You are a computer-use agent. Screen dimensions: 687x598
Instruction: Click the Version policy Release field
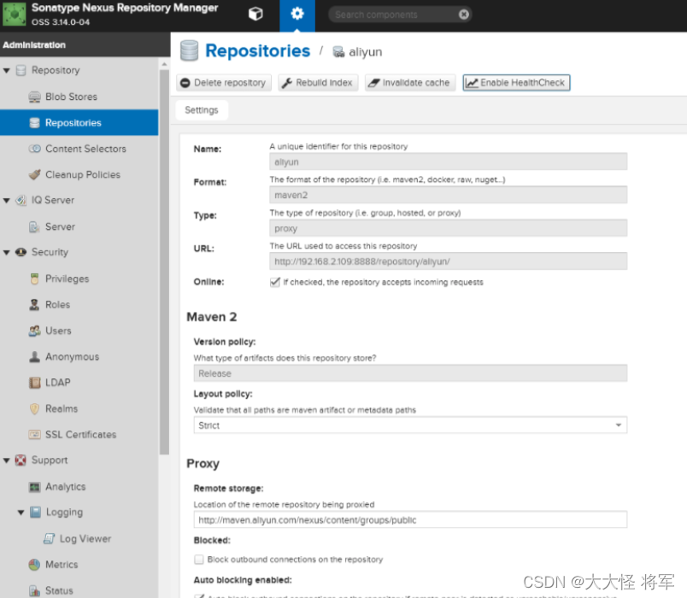pos(410,373)
